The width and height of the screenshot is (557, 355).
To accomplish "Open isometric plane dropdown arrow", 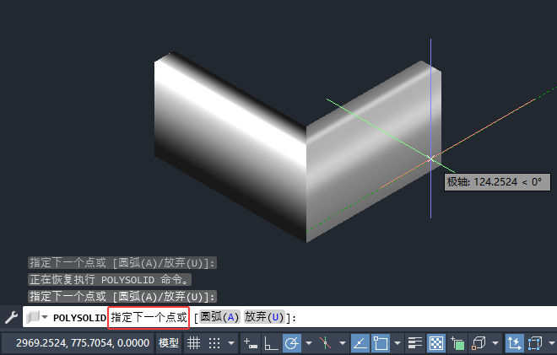I will pos(342,343).
